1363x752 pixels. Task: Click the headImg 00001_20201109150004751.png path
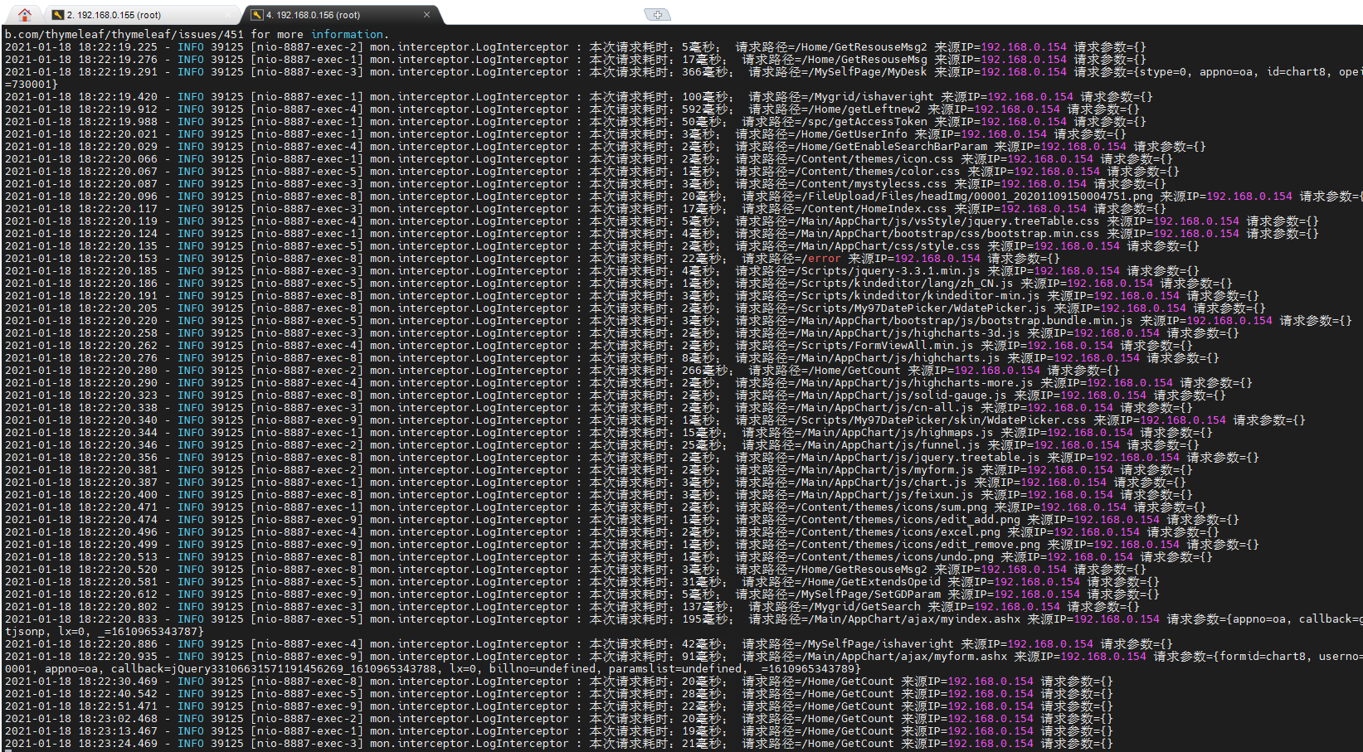(979, 196)
